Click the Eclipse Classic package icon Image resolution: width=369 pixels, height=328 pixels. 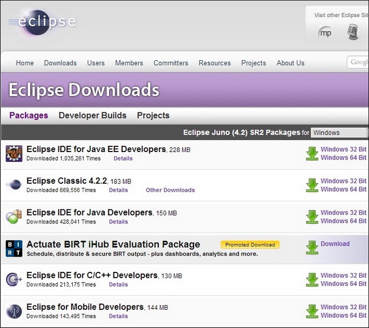[x=14, y=184]
